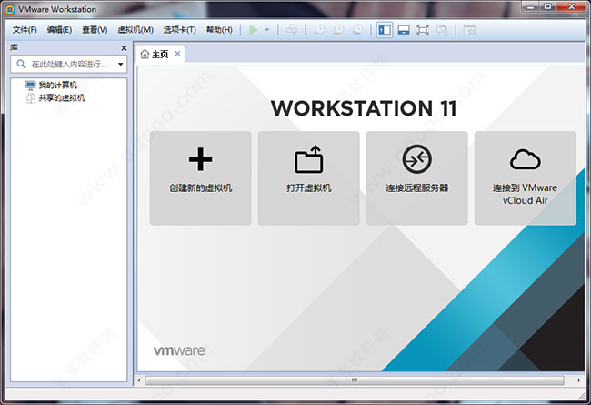
Task: Toggle the library sidebar view button
Action: (x=385, y=30)
